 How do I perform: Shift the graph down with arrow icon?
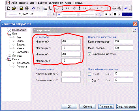click(107, 8)
